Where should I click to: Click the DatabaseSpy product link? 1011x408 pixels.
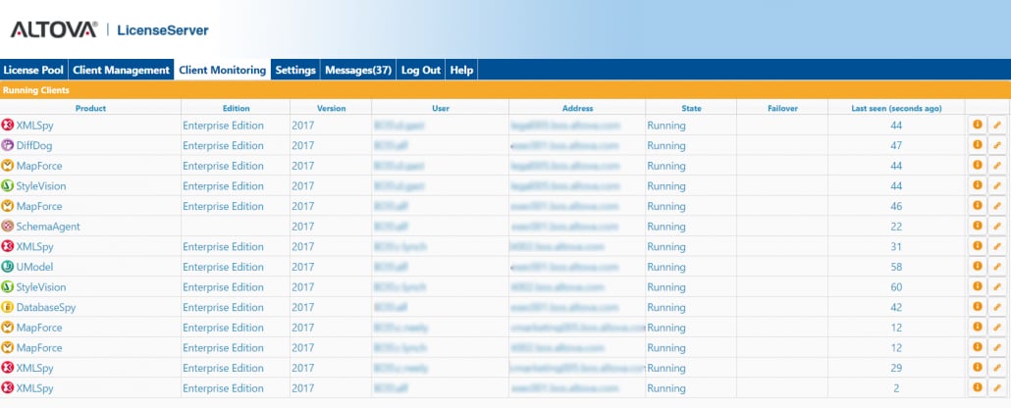(46, 307)
